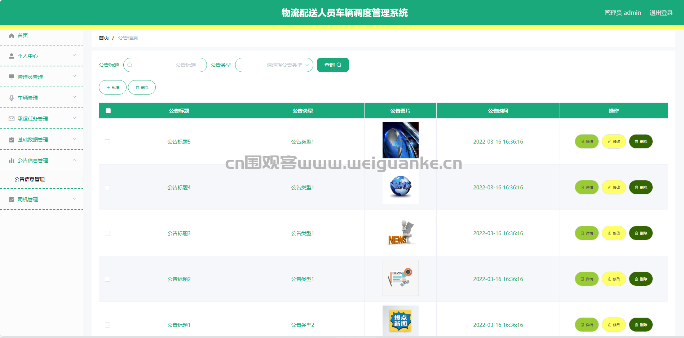Click the 新增 add button
The height and width of the screenshot is (338, 684).
[112, 87]
